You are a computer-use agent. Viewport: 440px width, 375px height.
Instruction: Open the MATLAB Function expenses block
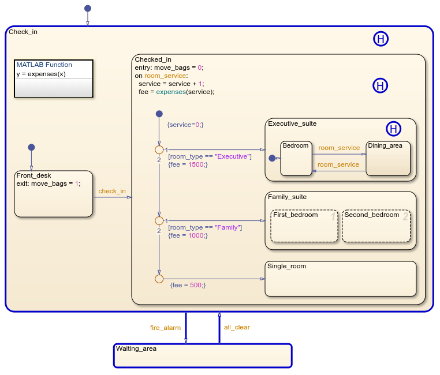[x=53, y=79]
